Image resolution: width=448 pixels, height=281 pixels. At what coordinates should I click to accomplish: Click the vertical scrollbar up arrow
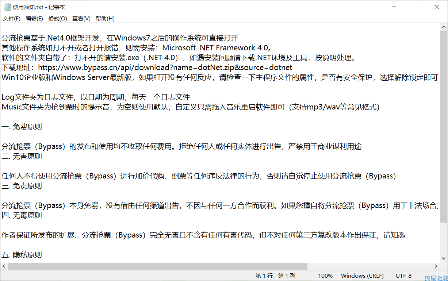pos(443,27)
